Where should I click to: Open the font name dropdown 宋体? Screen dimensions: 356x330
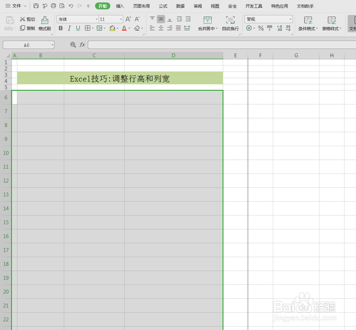point(96,19)
